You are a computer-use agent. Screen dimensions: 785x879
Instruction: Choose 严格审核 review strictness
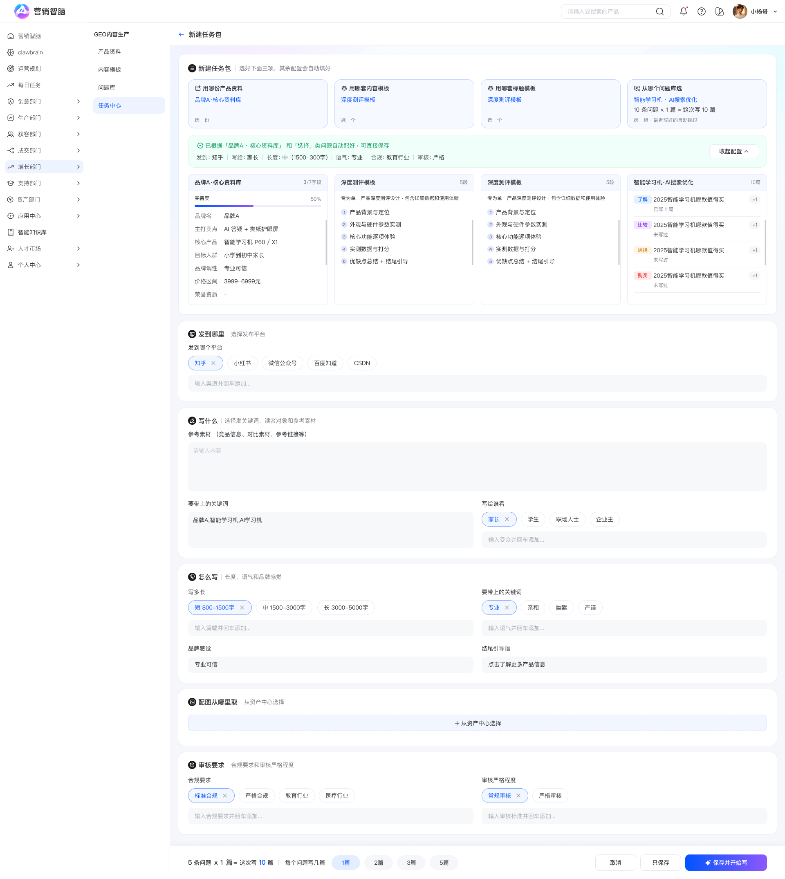550,795
